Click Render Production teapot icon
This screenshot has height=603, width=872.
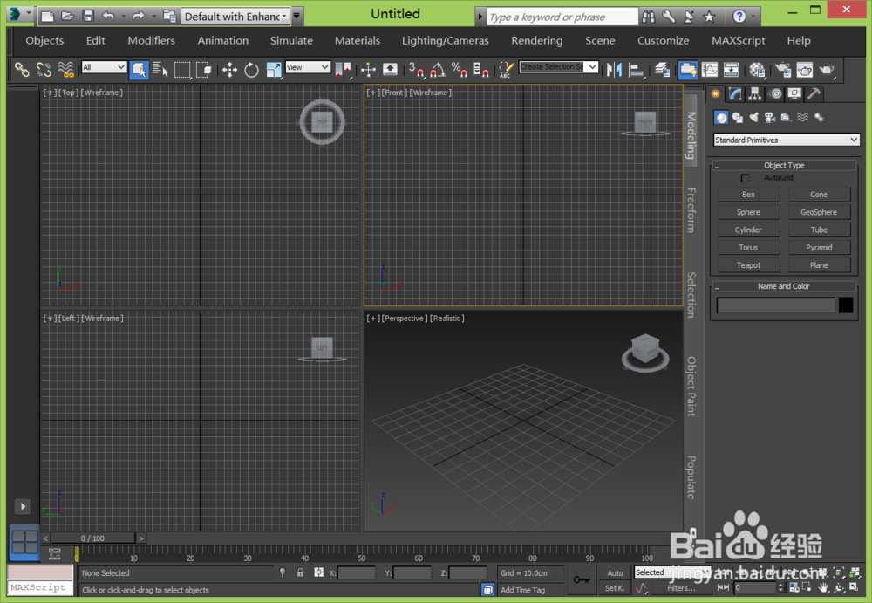(827, 70)
